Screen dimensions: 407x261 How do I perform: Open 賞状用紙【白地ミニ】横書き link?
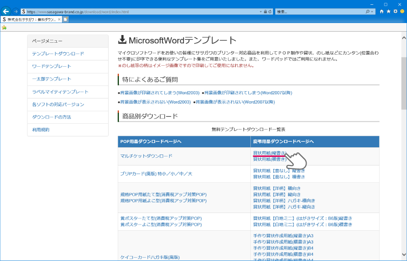[303, 225]
